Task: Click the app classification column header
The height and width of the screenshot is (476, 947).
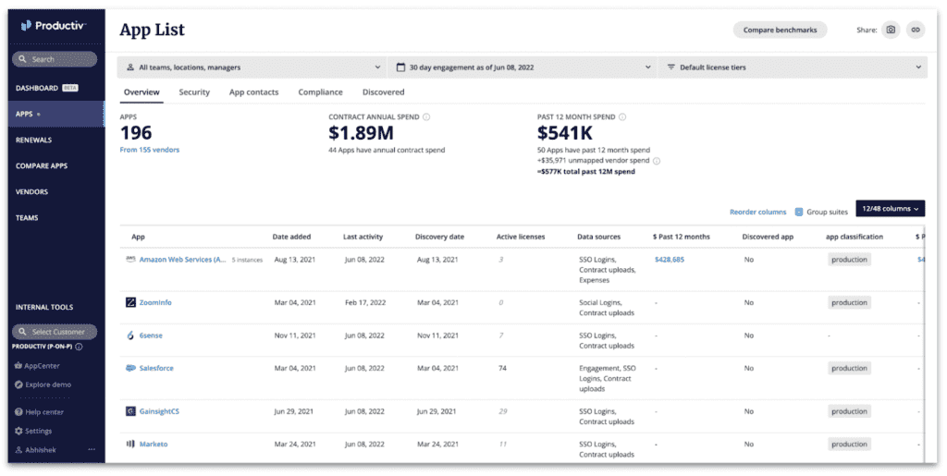Action: pos(854,237)
